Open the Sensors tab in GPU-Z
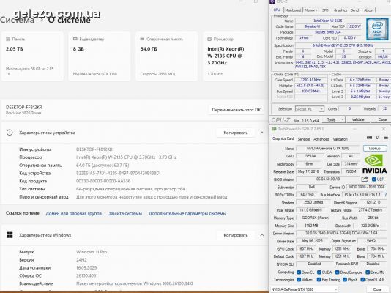 coord(304,139)
